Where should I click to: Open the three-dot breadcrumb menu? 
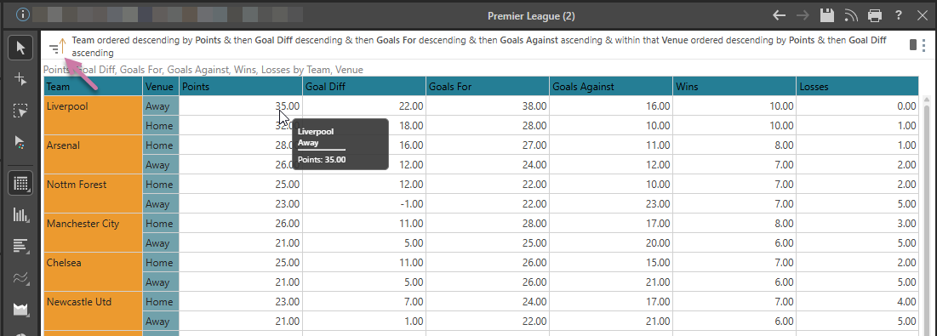[924, 45]
